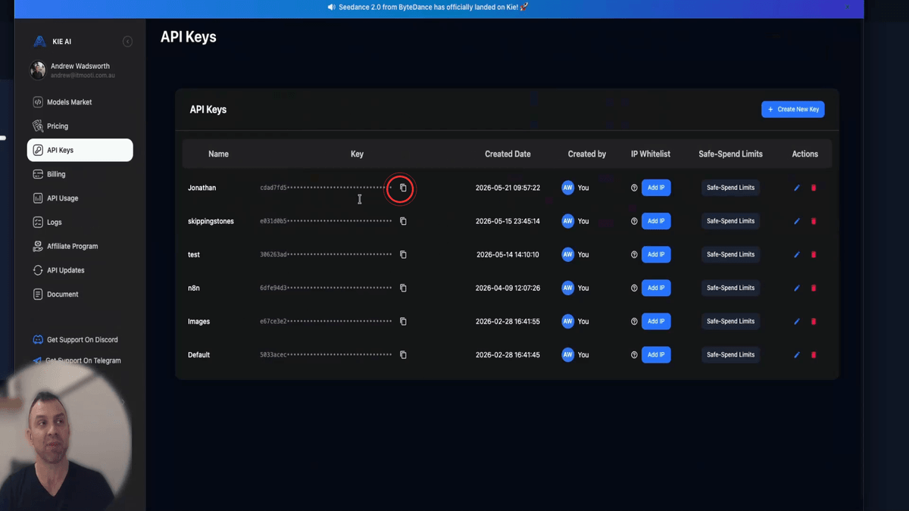Image resolution: width=909 pixels, height=511 pixels.
Task: Click the Seedance 2.0 announcement banner
Action: [428, 7]
